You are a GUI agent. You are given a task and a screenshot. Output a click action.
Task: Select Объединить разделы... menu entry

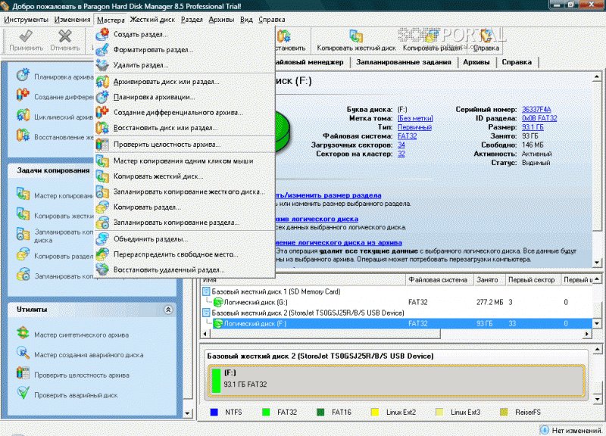[151, 239]
